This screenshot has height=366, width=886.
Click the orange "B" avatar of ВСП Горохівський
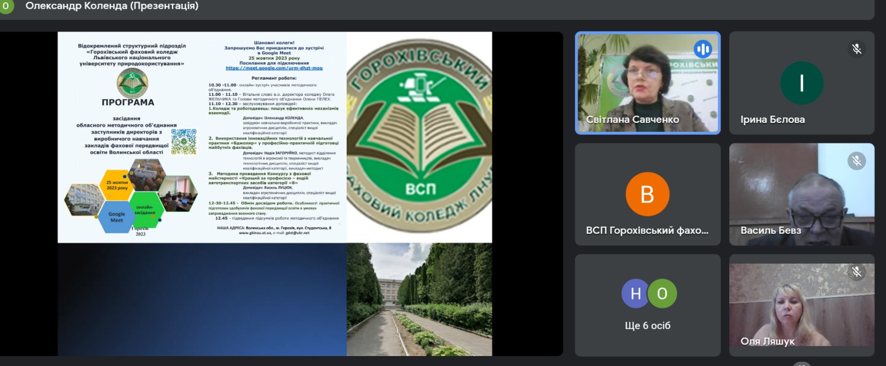(647, 194)
